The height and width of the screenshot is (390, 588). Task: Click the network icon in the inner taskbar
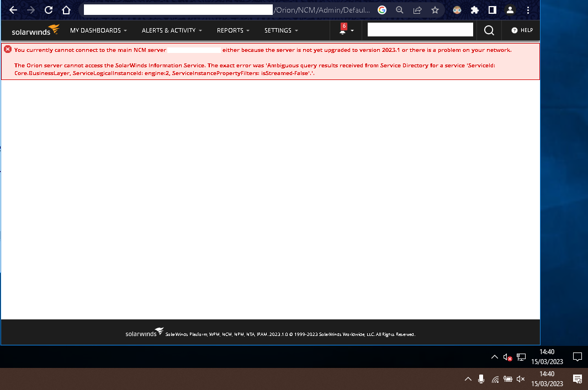coord(521,357)
